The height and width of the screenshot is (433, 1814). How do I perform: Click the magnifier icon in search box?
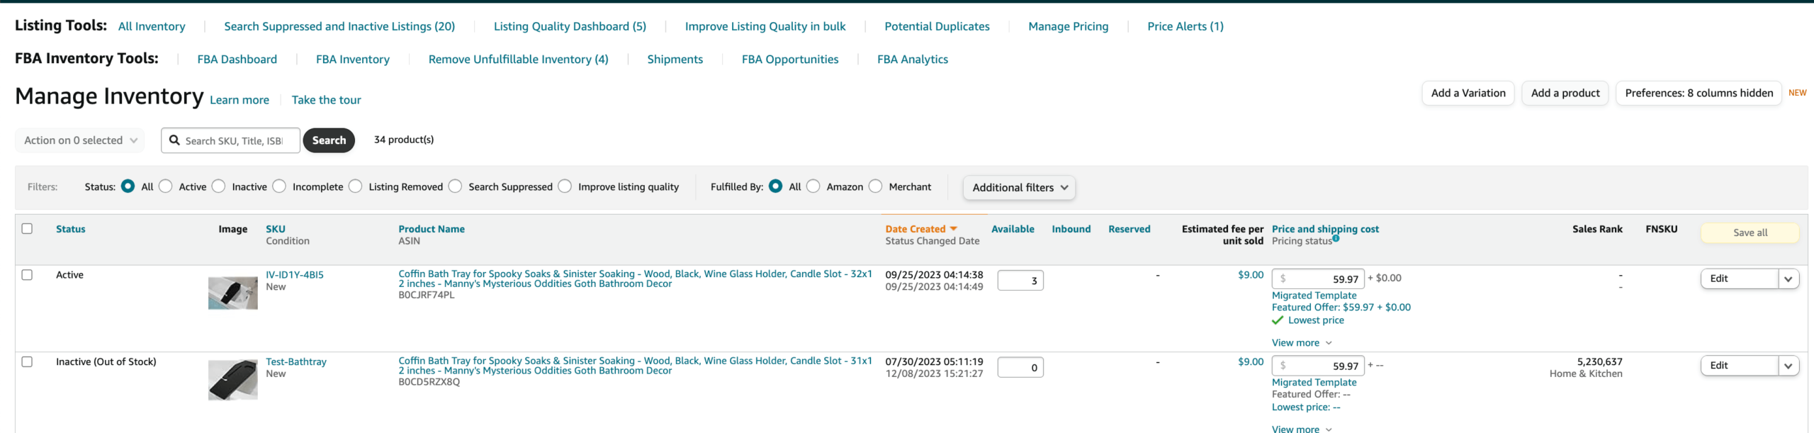click(x=174, y=140)
